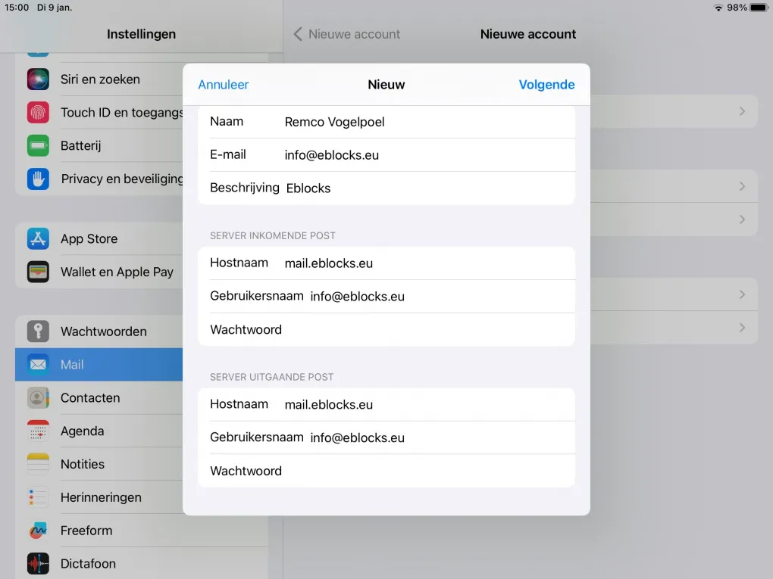Tap the Freeform app icon
This screenshot has width=773, height=579.
coord(38,531)
